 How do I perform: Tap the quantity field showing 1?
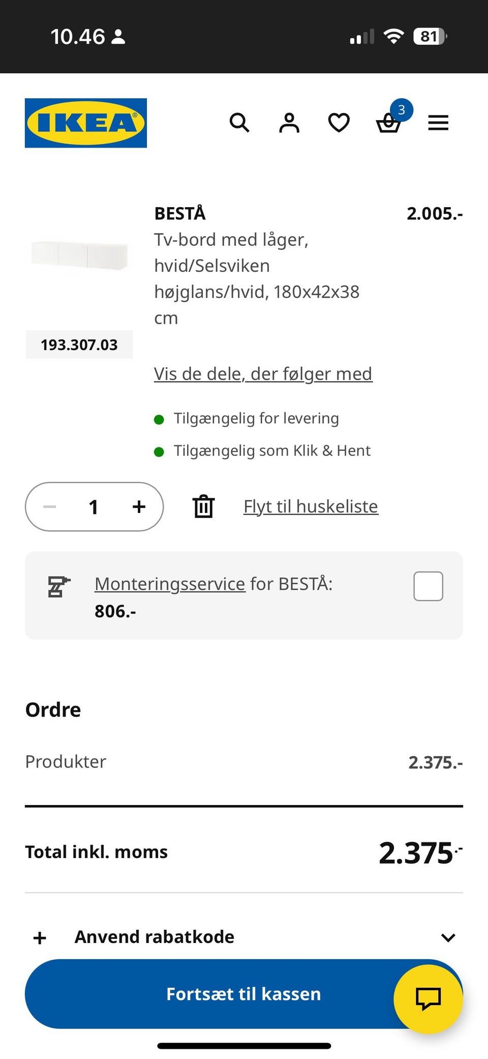point(94,506)
